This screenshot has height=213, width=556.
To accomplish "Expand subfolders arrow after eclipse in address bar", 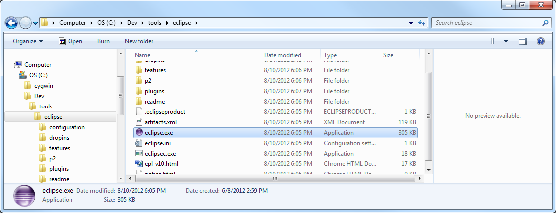I will 196,23.
